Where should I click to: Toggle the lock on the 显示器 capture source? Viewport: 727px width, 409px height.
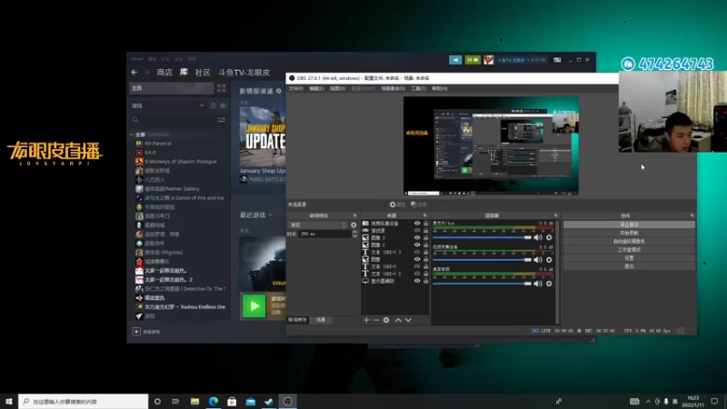pos(425,281)
